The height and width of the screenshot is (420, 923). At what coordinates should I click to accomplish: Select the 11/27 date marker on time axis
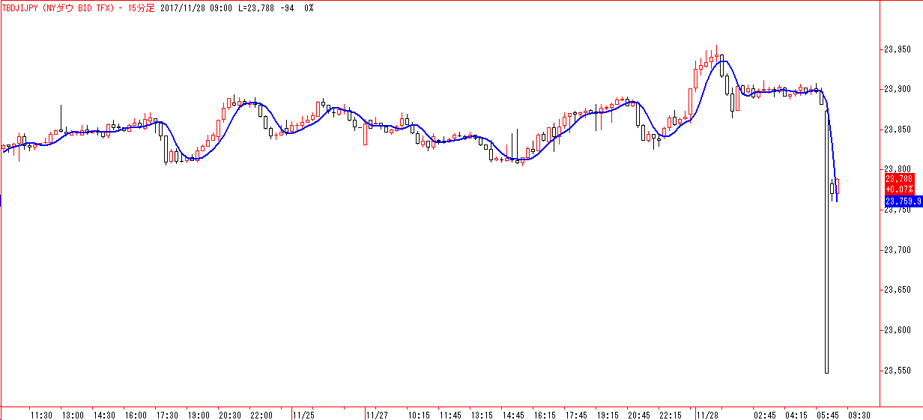(x=377, y=414)
